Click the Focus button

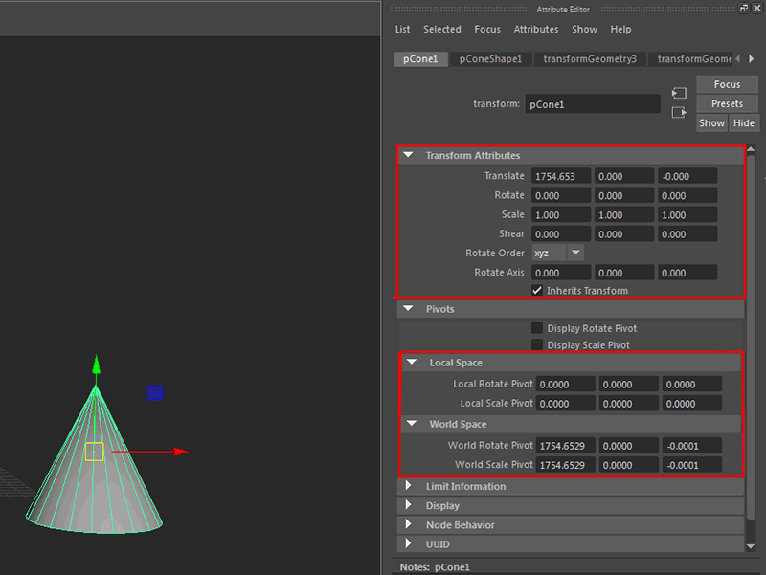click(727, 84)
